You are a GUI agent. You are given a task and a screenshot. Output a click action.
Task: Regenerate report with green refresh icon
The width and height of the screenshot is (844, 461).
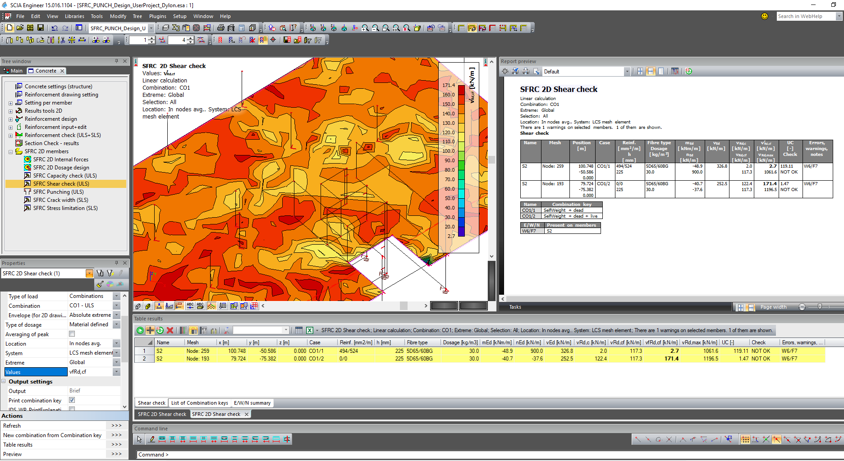[689, 71]
